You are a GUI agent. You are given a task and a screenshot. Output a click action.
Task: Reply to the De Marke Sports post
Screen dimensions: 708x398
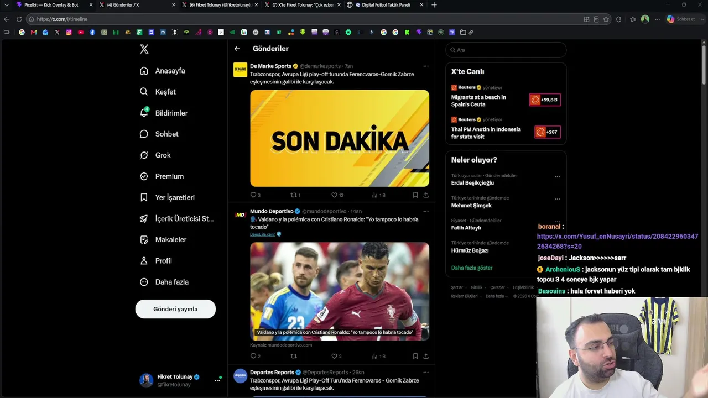[255, 195]
